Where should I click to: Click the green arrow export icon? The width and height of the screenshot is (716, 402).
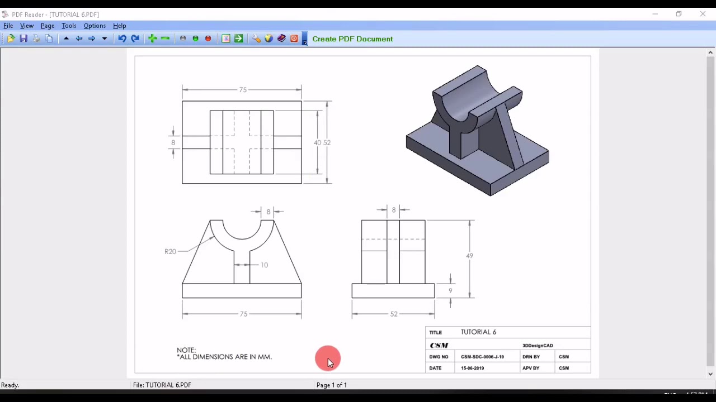point(239,39)
